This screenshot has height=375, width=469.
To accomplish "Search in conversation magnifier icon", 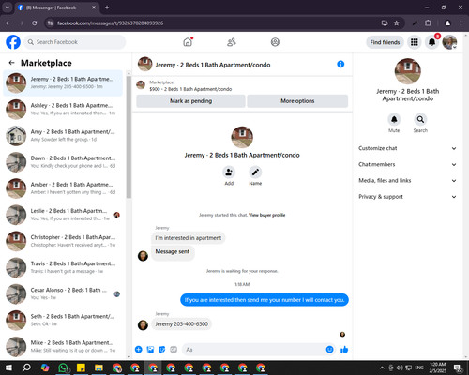I will coord(420,119).
